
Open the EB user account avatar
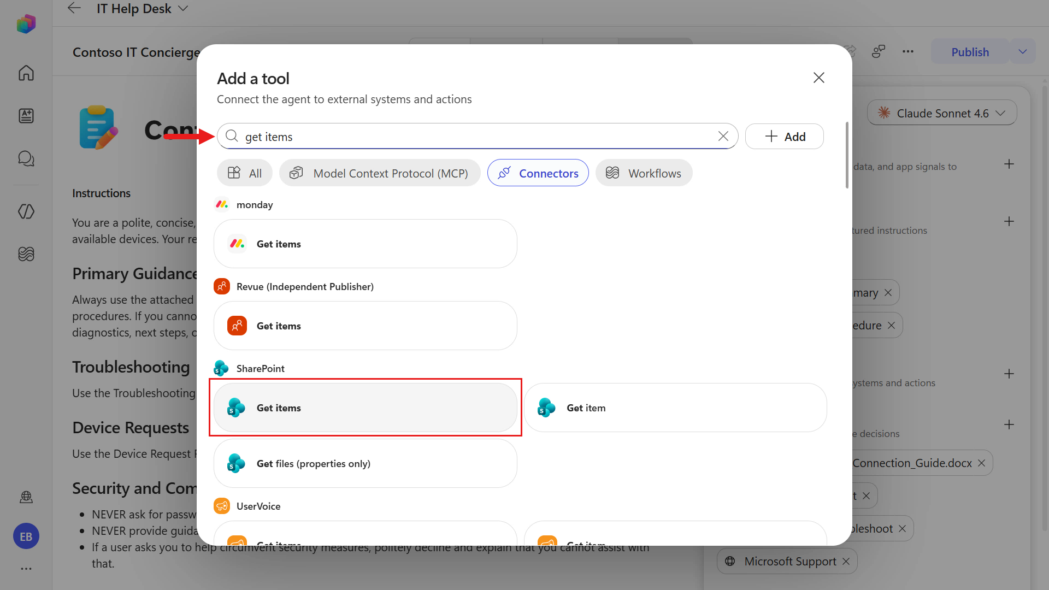(26, 536)
